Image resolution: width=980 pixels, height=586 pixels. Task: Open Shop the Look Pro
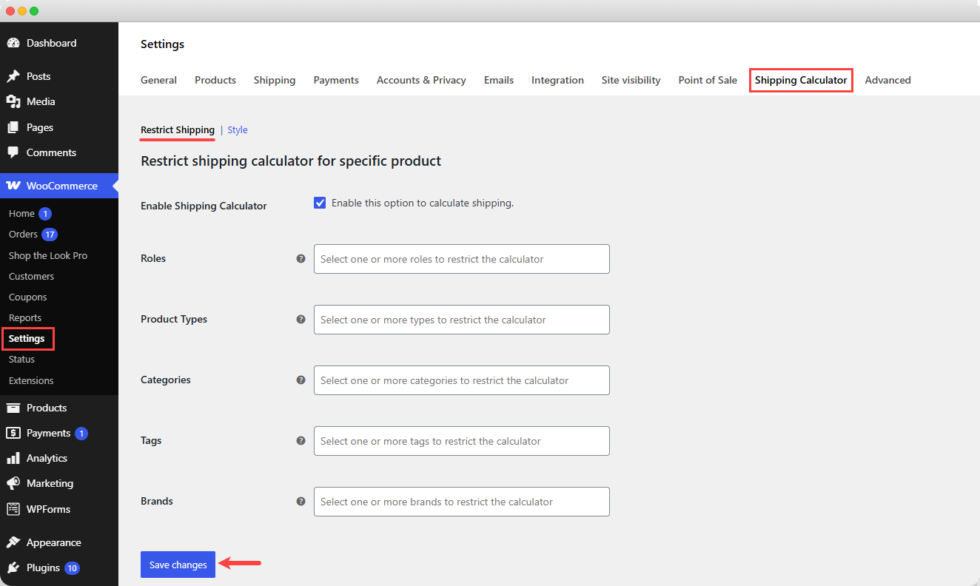coord(48,255)
